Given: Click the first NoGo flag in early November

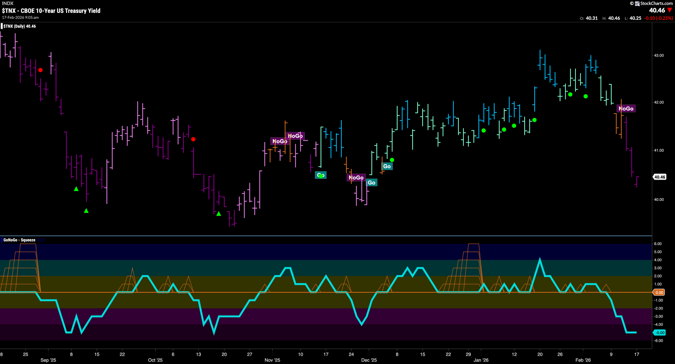Looking at the screenshot, I should click(280, 141).
